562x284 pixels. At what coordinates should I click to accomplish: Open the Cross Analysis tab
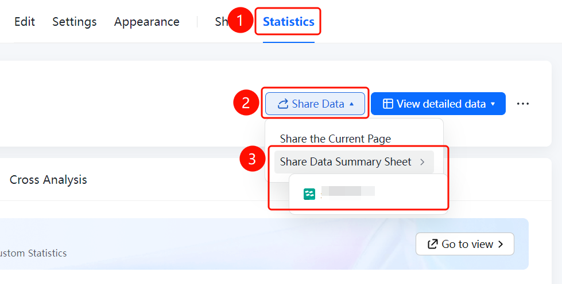coord(48,180)
